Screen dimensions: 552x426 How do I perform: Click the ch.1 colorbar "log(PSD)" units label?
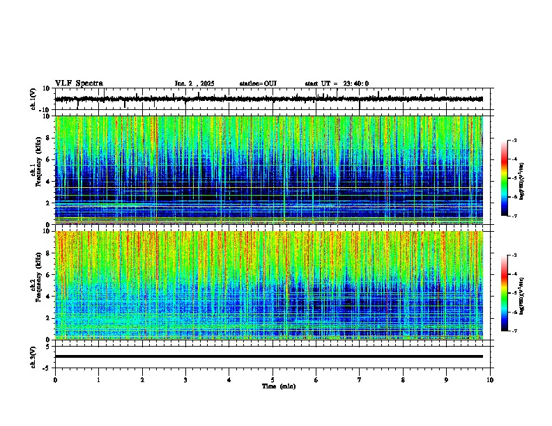(x=522, y=182)
